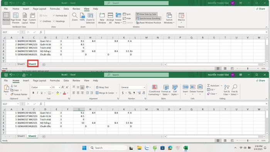Select Sheet1 tab in bottom window
Image resolution: width=270 pixels, height=152 pixels.
click(x=21, y=136)
